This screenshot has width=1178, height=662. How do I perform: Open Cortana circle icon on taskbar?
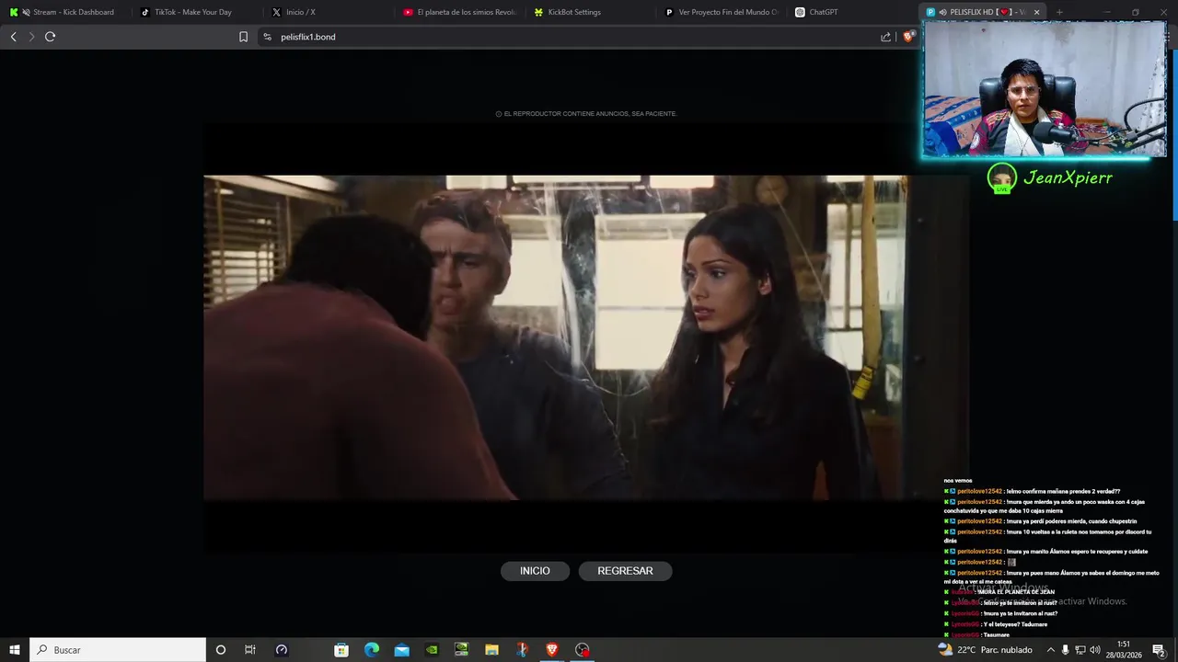pos(220,649)
